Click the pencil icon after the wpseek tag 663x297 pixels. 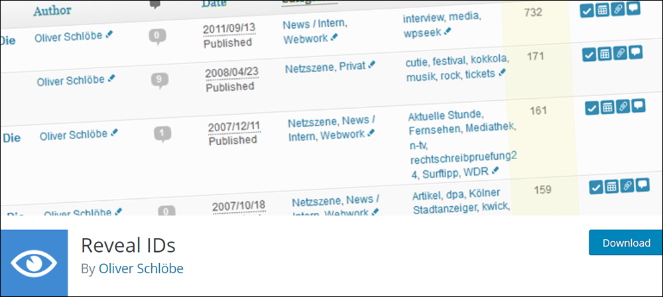[448, 31]
